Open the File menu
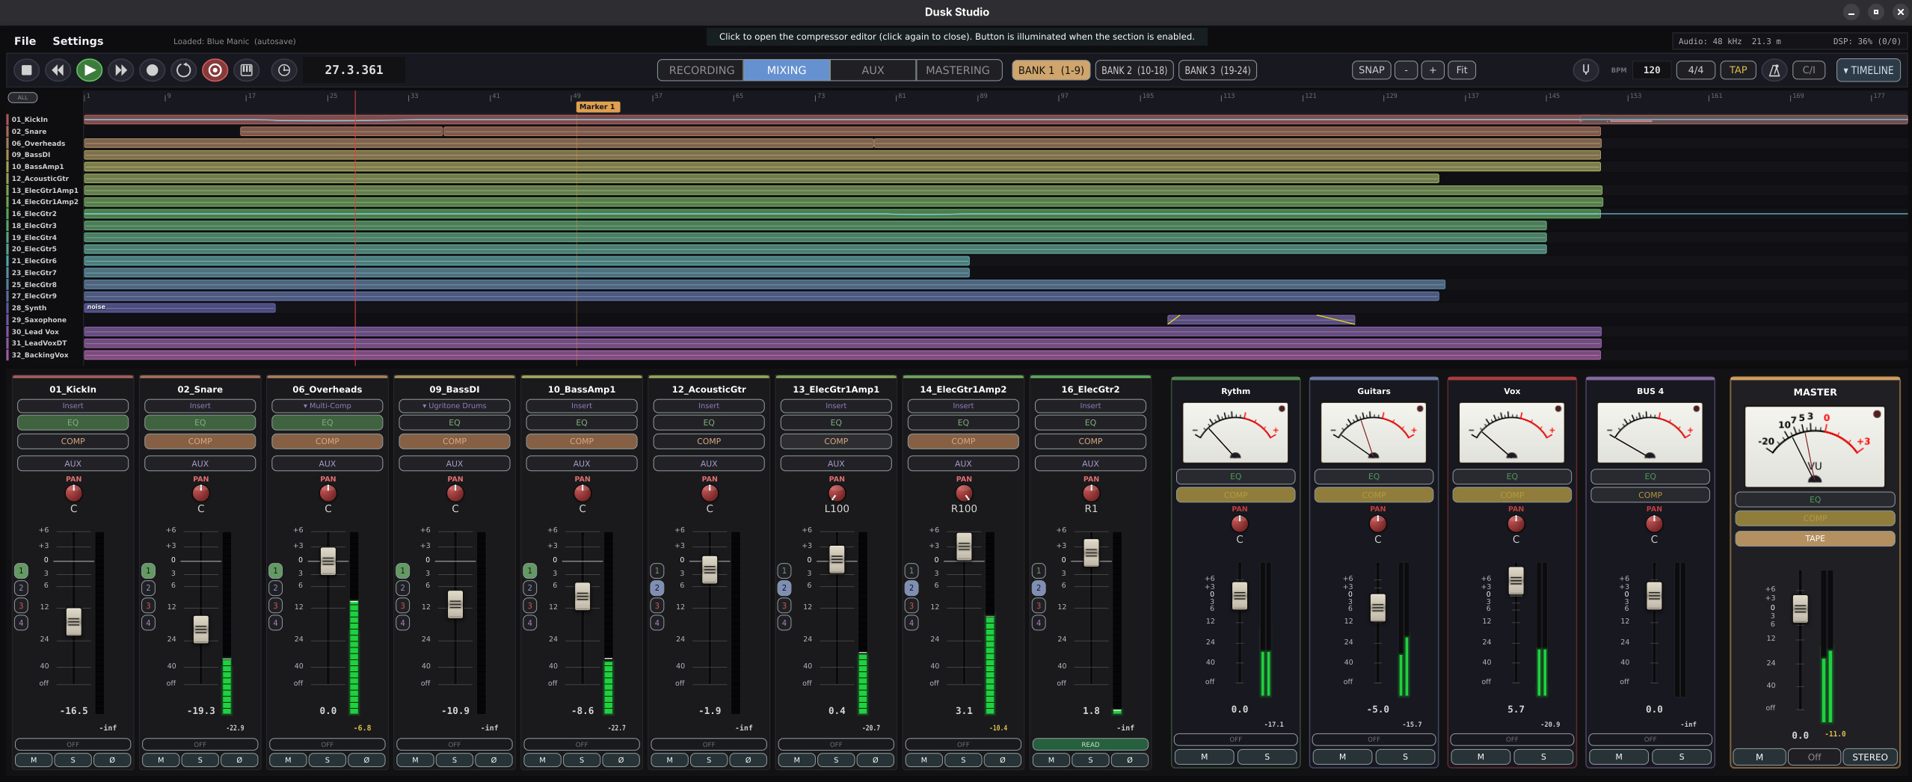This screenshot has width=1912, height=782. click(25, 41)
